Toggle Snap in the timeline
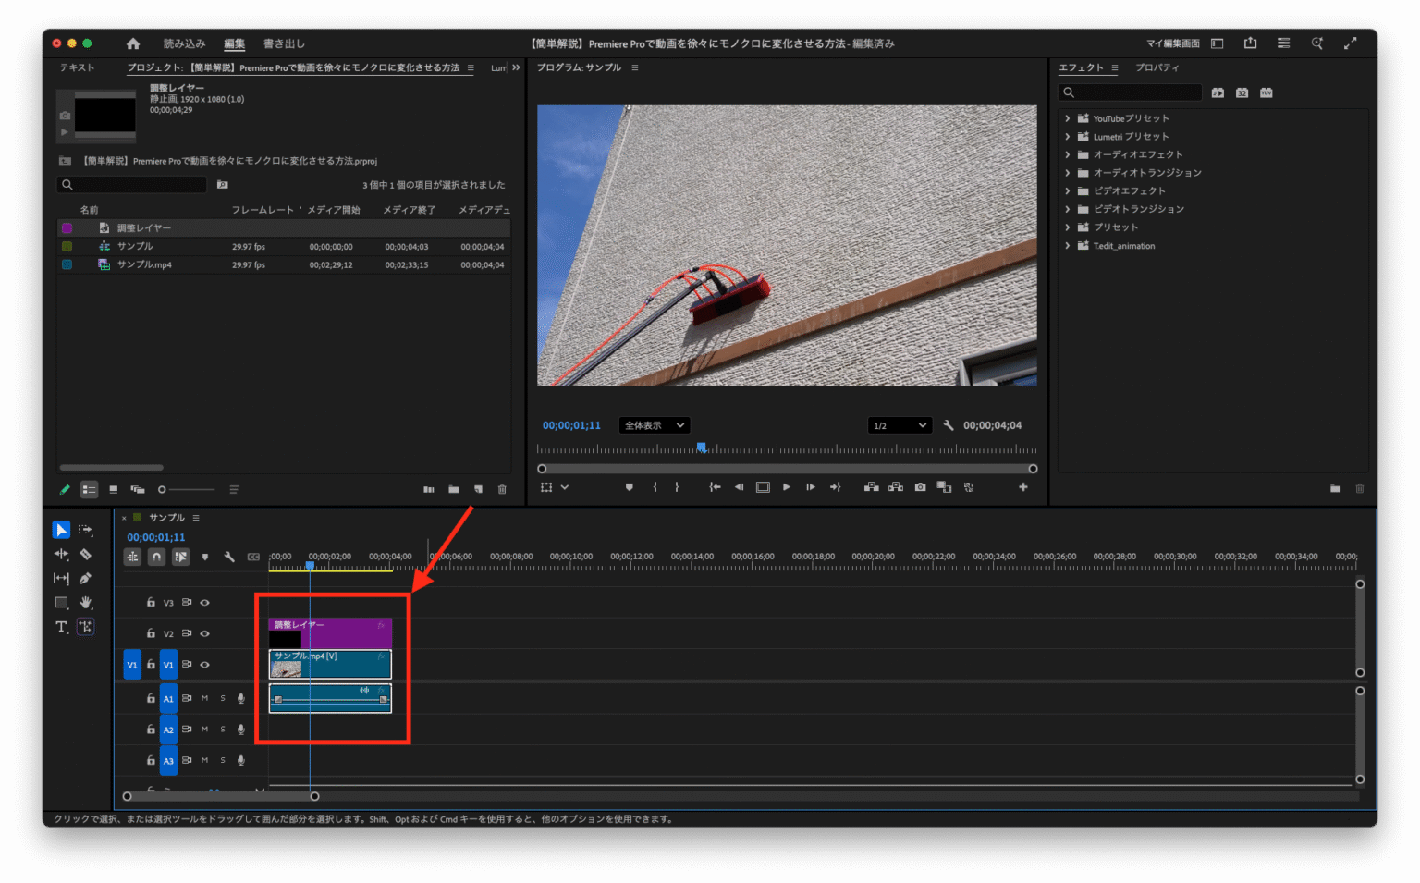The image size is (1420, 883). [156, 557]
